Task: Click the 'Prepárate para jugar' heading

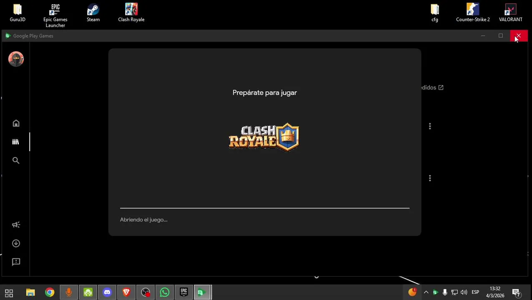Action: [265, 92]
